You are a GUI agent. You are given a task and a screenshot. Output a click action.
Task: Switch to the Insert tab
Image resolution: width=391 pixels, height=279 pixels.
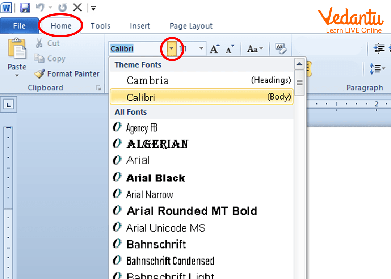140,26
